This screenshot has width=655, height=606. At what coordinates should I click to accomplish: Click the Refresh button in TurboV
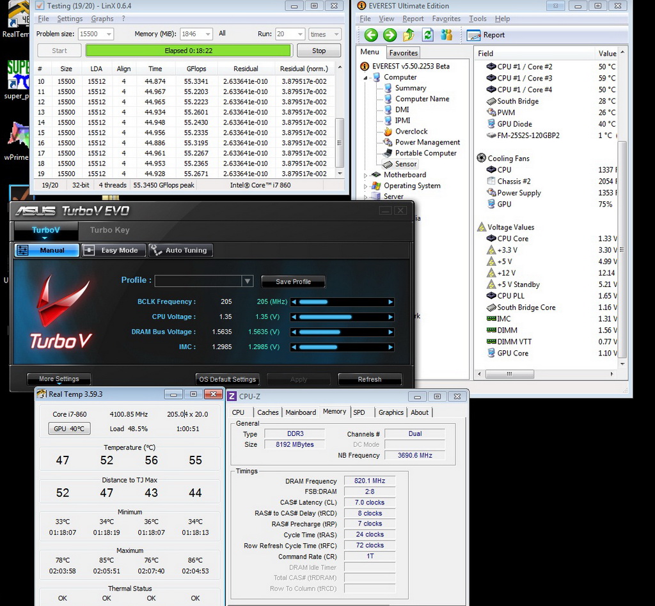(370, 379)
